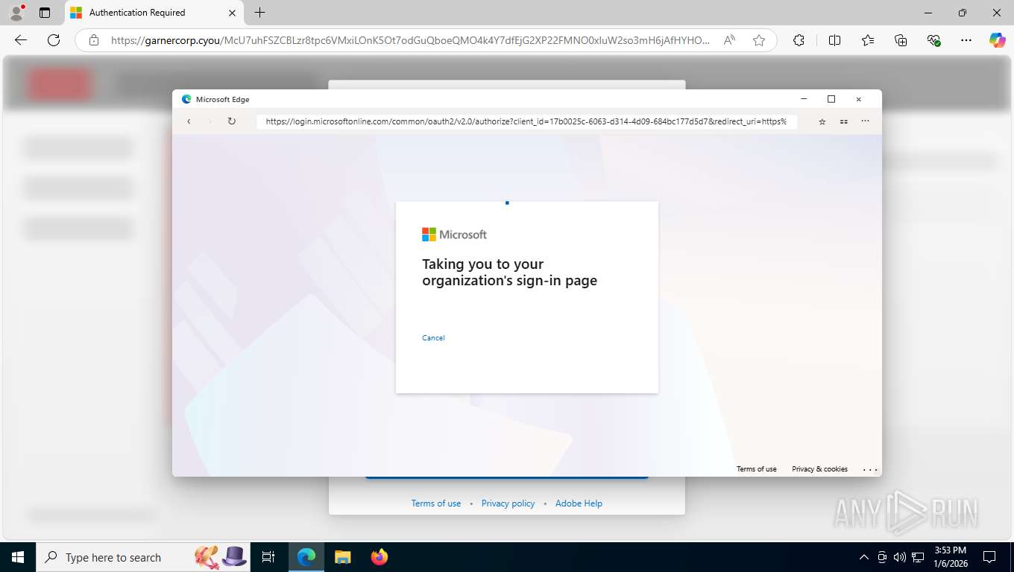This screenshot has width=1014, height=572.
Task: Click the main garnercorp.cyou address bar
Action: pos(410,40)
